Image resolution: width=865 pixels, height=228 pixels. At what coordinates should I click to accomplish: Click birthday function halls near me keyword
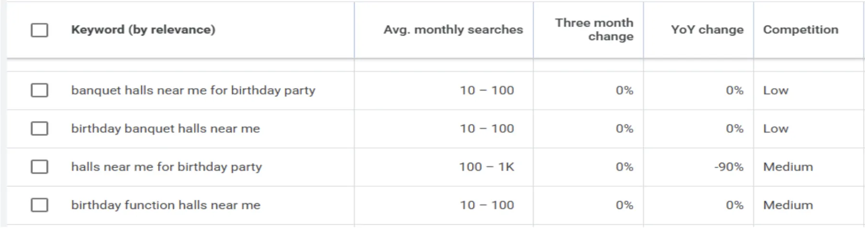166,205
